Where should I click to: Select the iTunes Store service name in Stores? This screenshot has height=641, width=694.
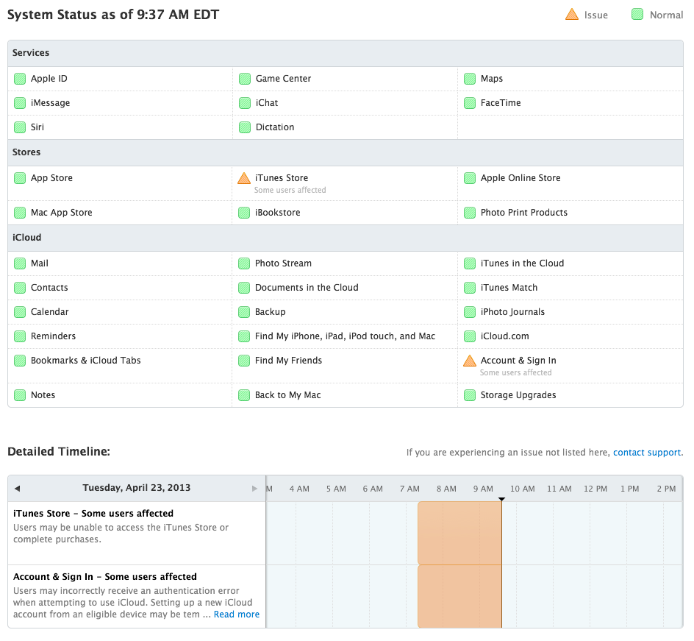click(282, 178)
